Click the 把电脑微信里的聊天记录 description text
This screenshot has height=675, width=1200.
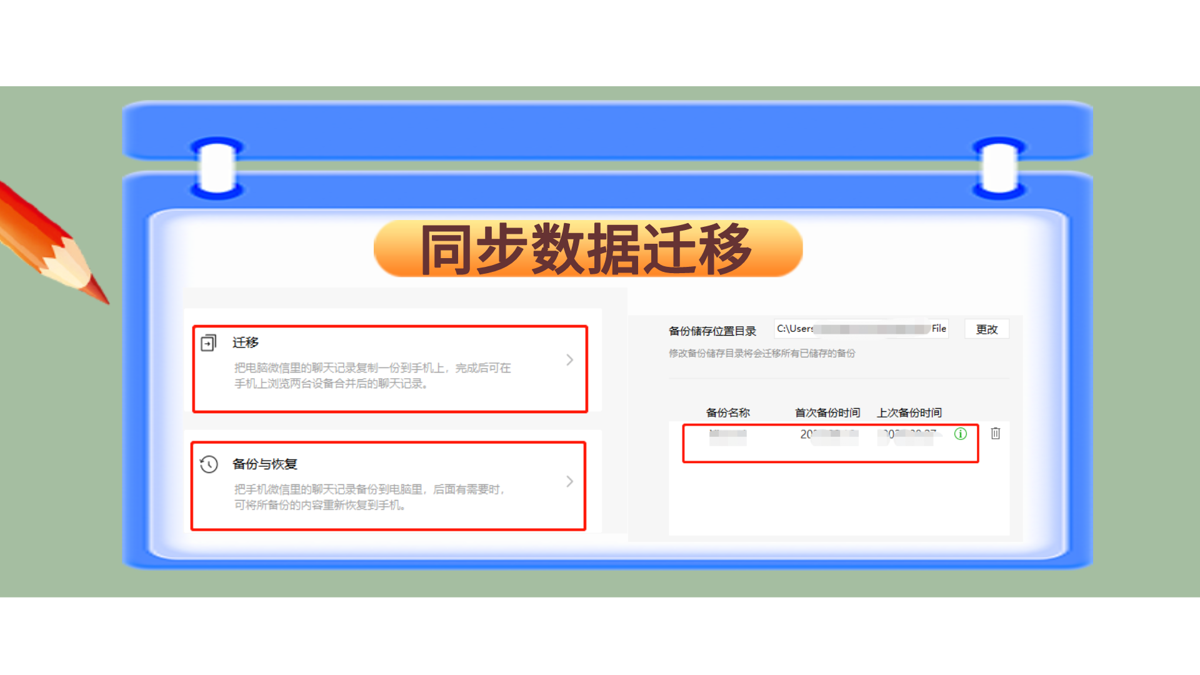point(372,376)
